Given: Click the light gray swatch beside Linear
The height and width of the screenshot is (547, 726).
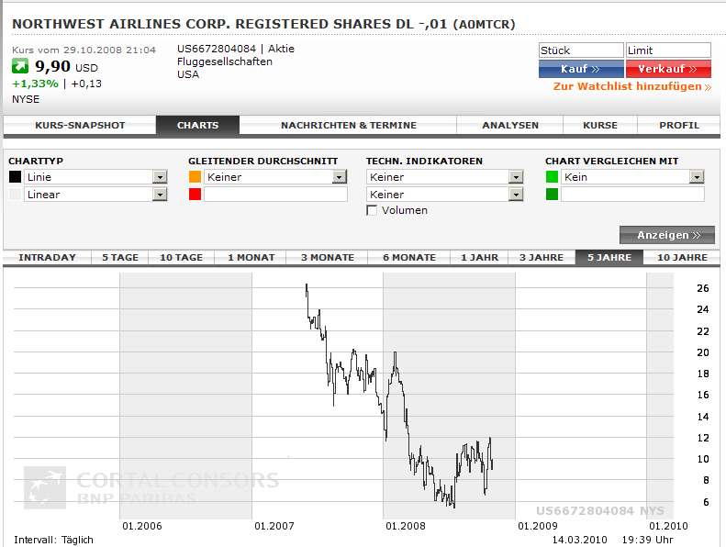Looking at the screenshot, I should coord(15,194).
